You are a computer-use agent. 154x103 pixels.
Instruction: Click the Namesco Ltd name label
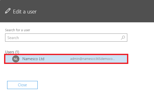(33, 59)
